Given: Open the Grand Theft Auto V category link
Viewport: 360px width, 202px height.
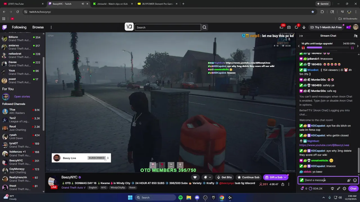Looking at the screenshot, I should point(73,187).
